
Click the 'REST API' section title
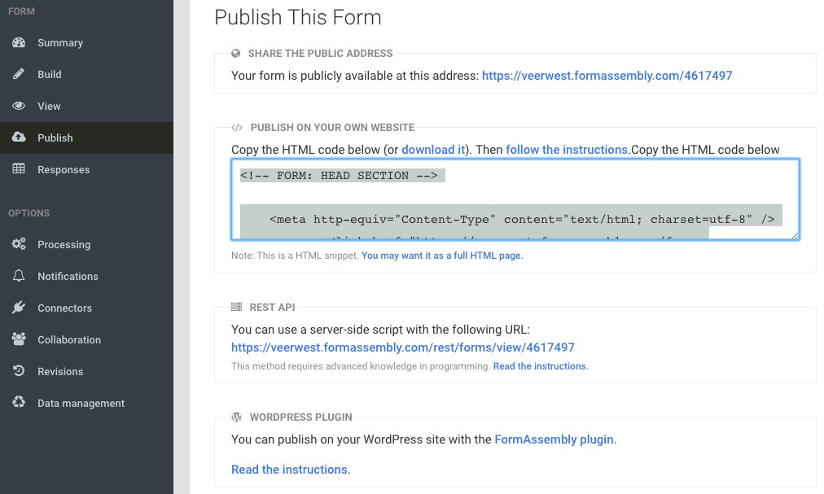tap(272, 307)
